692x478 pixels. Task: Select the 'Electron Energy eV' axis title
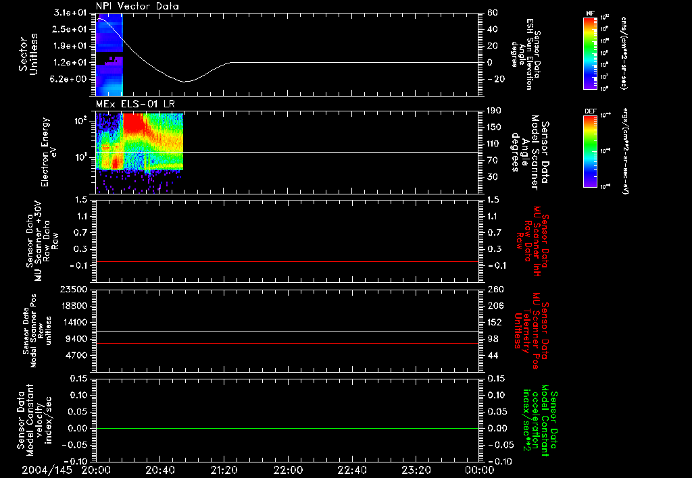[48, 152]
